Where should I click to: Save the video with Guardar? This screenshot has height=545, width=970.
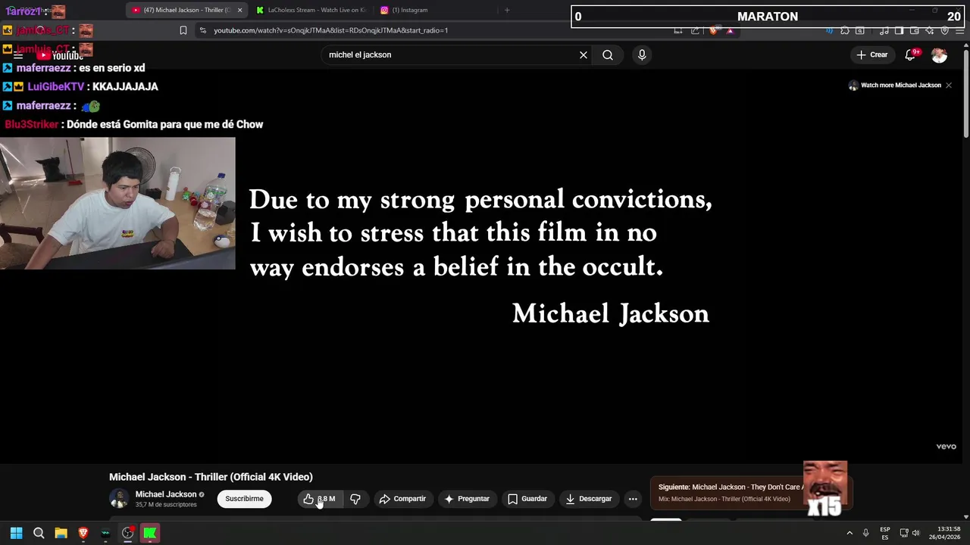point(527,499)
